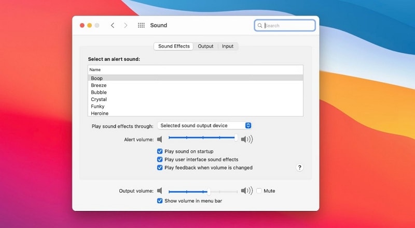415x228 pixels.
Task: Close the Sound window with red button
Action: tap(82, 25)
